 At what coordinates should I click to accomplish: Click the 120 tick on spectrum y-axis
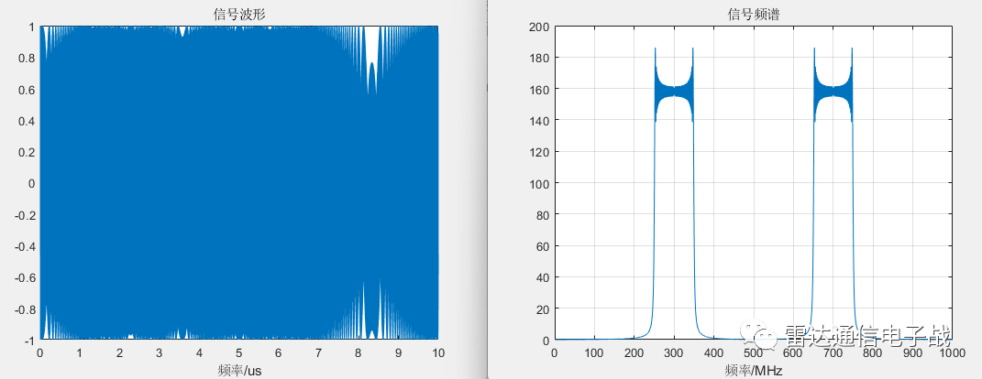tap(539, 152)
